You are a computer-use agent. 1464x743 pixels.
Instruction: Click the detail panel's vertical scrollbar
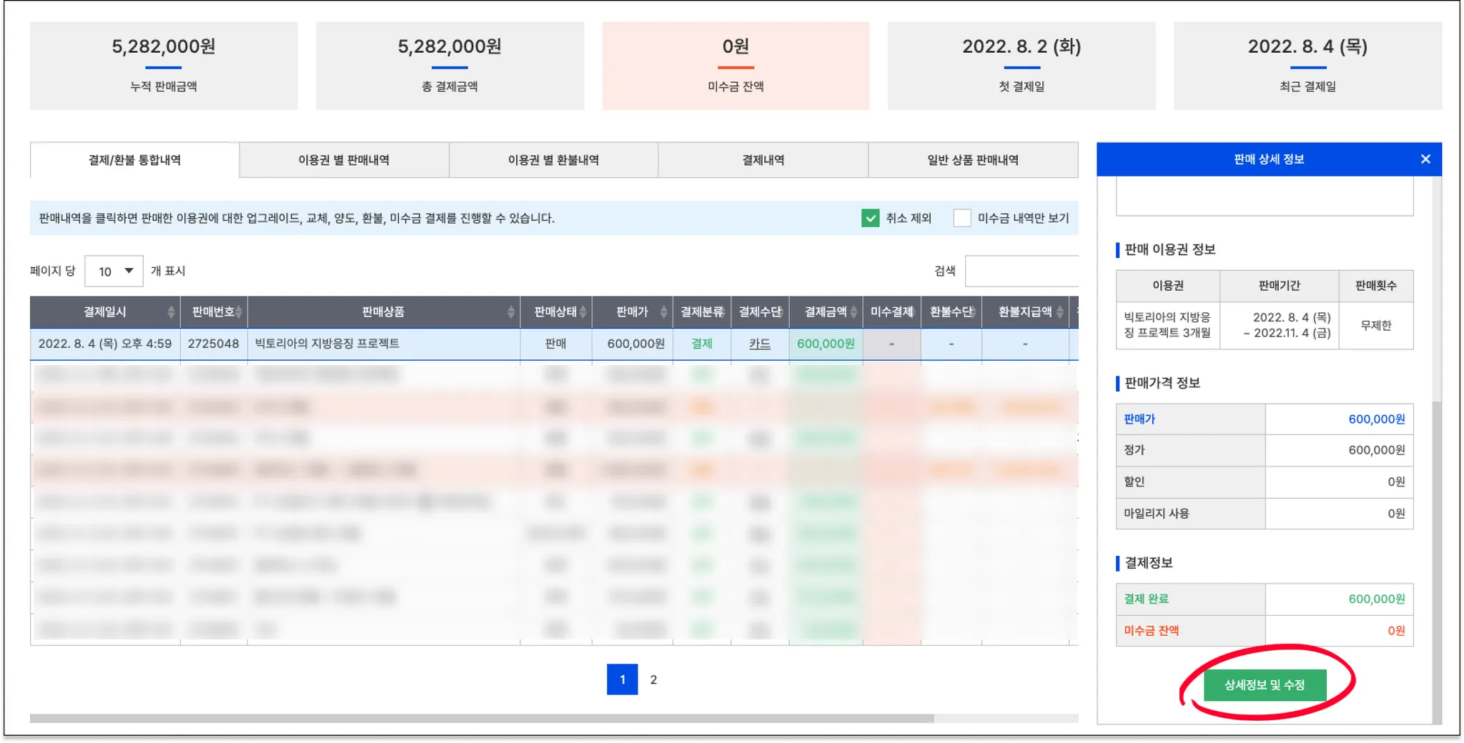(x=1437, y=564)
